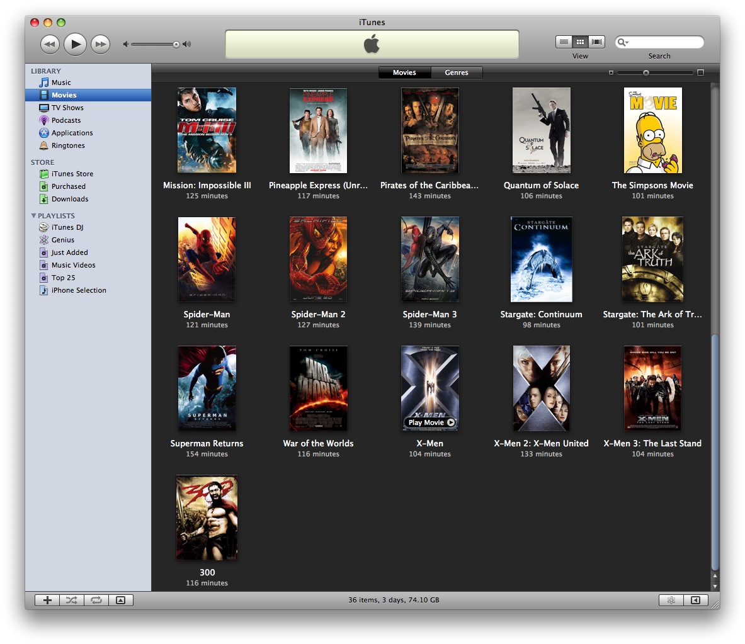Select the Genres tab

(457, 72)
